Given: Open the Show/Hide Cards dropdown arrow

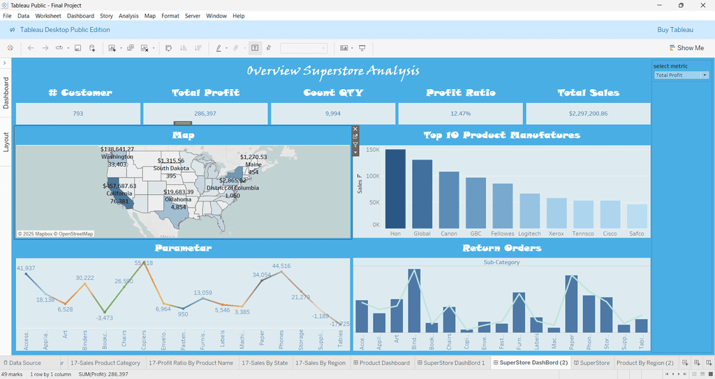Looking at the screenshot, I should click(352, 48).
